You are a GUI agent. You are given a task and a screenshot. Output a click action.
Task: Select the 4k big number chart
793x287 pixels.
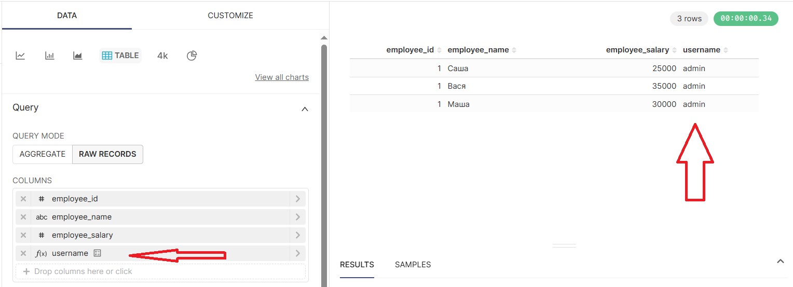[162, 56]
